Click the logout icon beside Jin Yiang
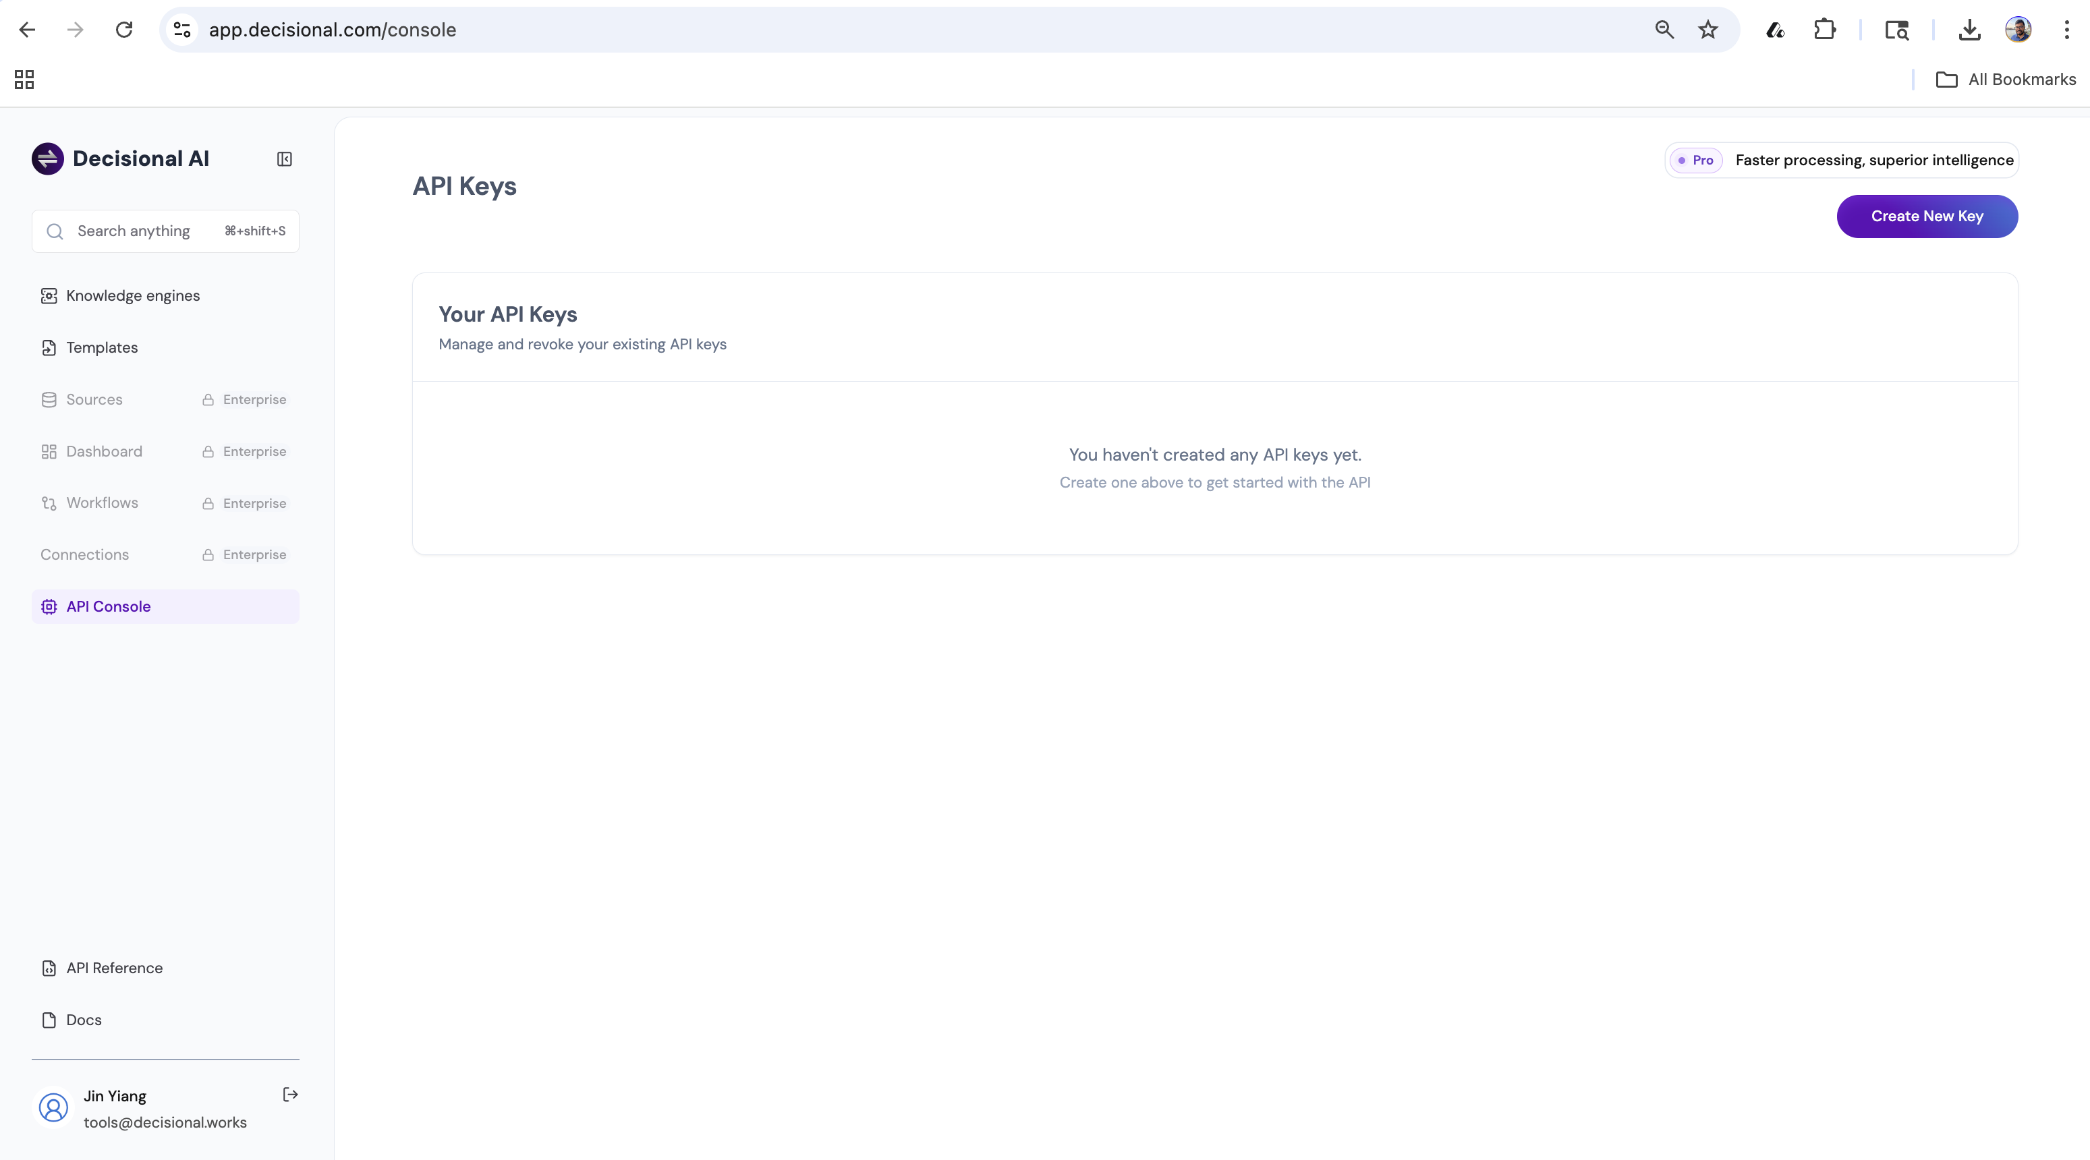This screenshot has width=2090, height=1160. (291, 1095)
